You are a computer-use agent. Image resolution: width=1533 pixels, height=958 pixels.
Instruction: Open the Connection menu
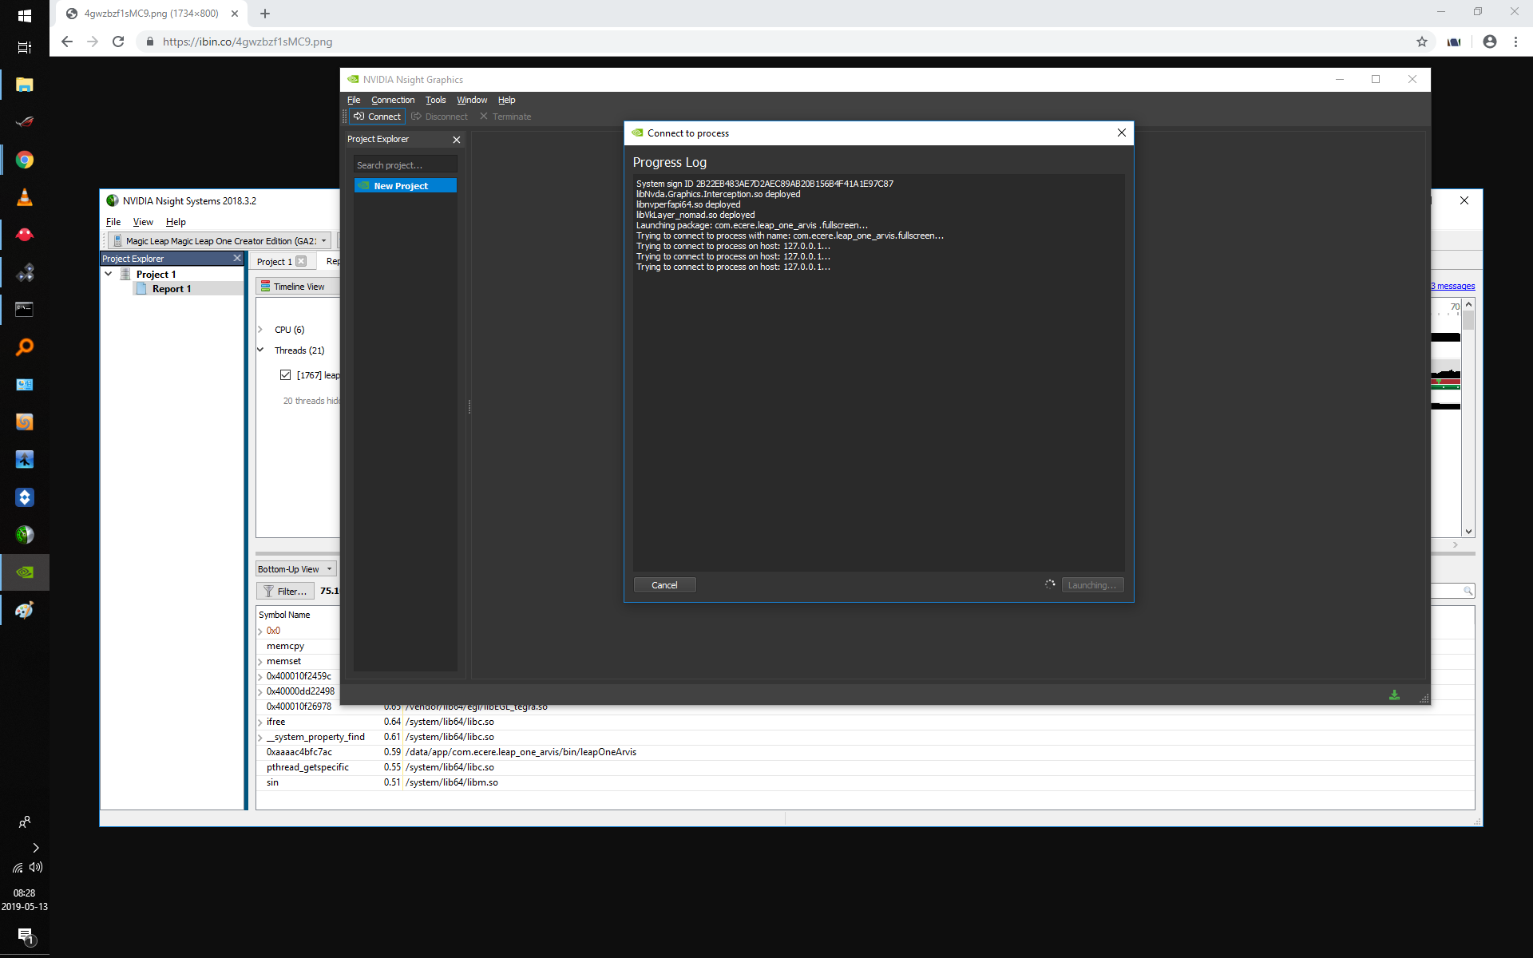393,100
